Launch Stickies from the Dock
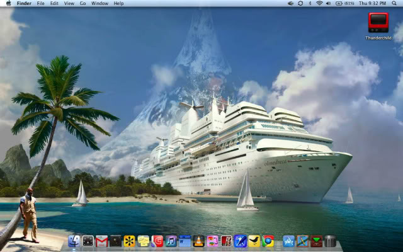The height and width of the screenshot is (252, 403). click(143, 241)
